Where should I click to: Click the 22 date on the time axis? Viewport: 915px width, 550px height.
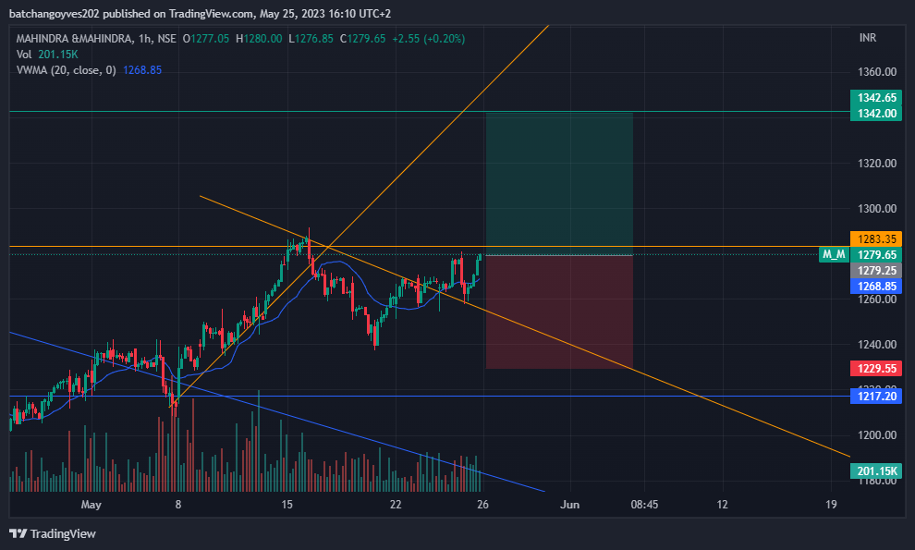tap(396, 505)
